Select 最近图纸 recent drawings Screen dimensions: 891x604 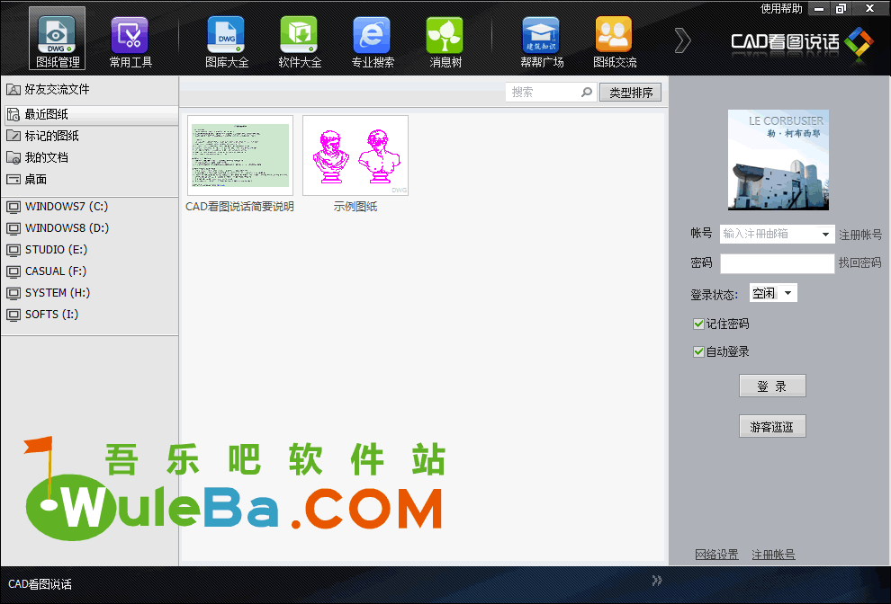point(90,114)
